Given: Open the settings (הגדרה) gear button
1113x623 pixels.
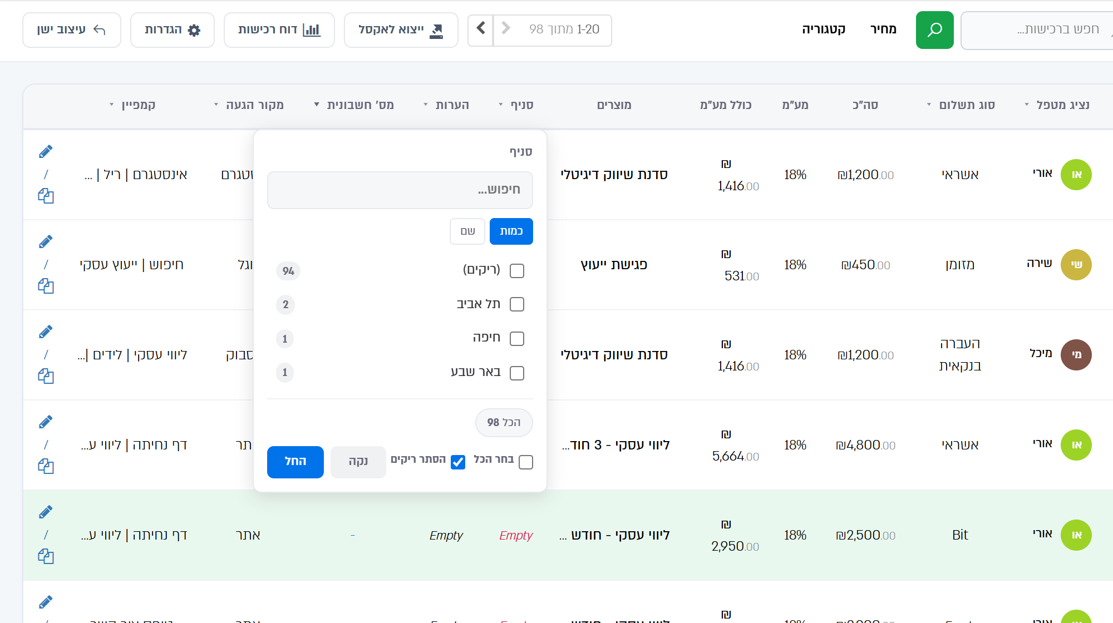Looking at the screenshot, I should [172, 30].
